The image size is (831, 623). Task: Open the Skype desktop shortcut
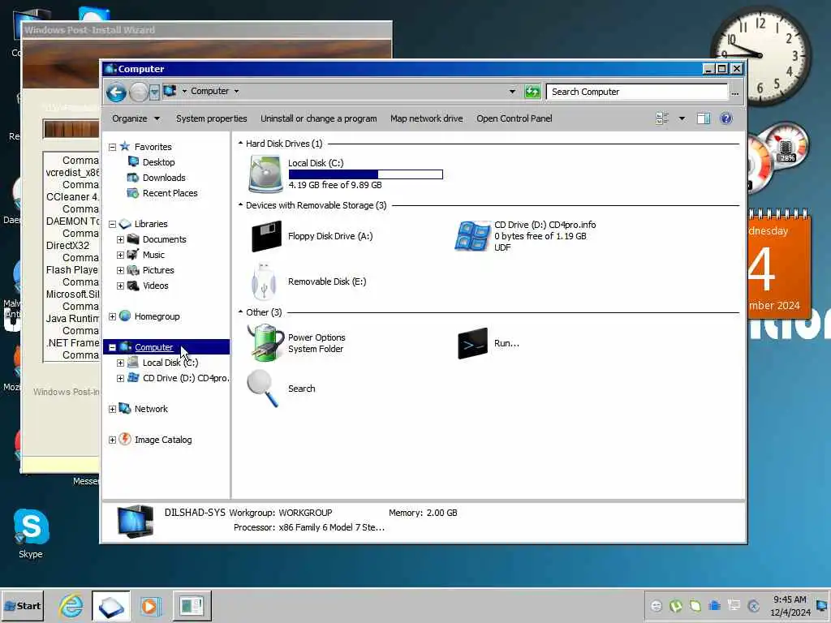pos(31,534)
